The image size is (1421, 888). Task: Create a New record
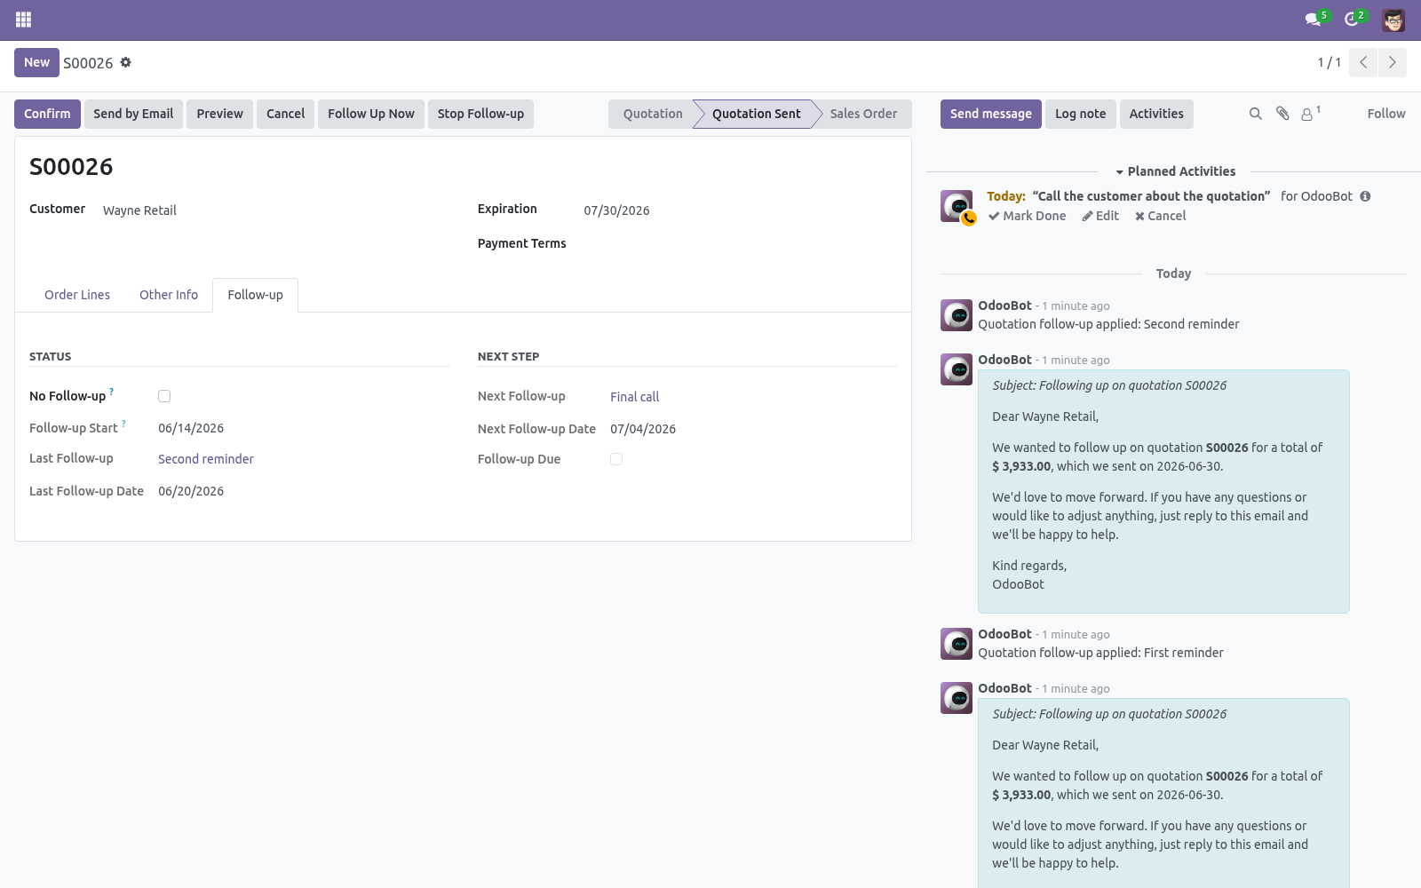tap(36, 62)
